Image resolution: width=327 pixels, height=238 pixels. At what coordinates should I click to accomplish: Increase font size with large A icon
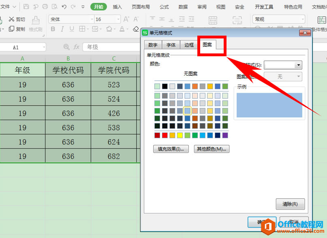tap(126, 19)
